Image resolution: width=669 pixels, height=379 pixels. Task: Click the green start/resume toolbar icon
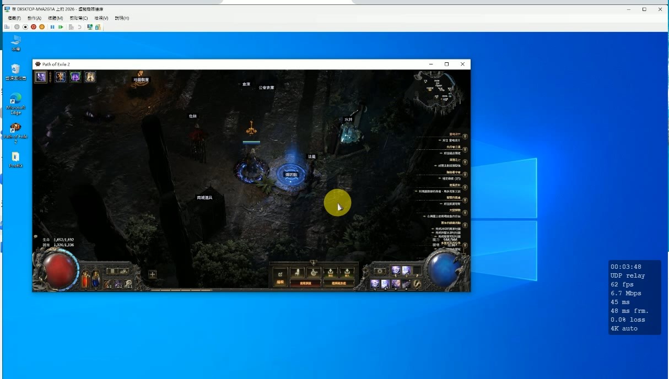tap(61, 26)
